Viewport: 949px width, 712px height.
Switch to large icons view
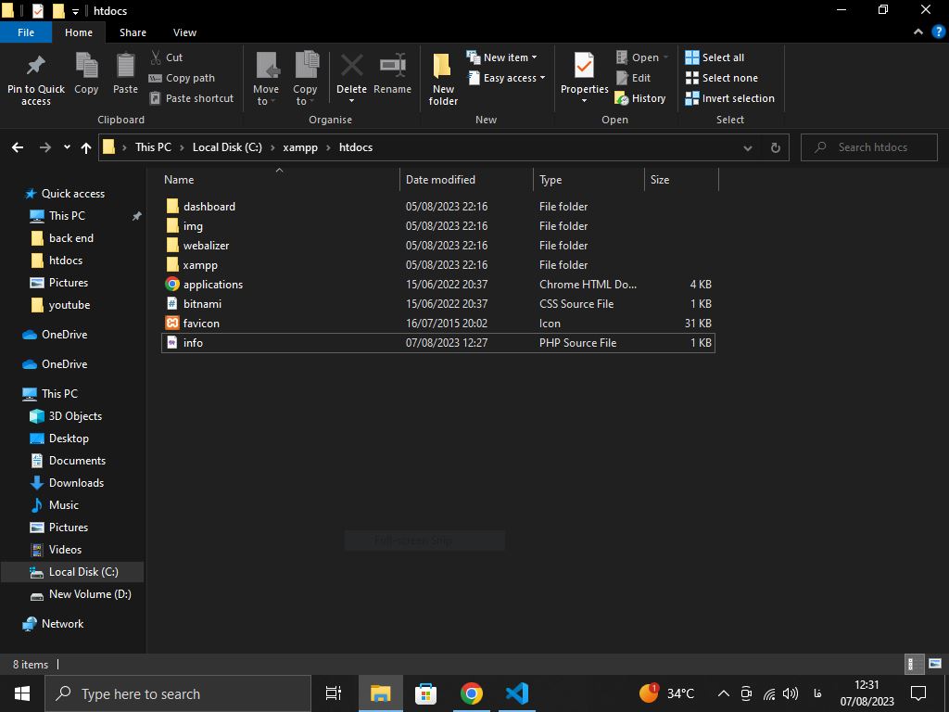[935, 664]
